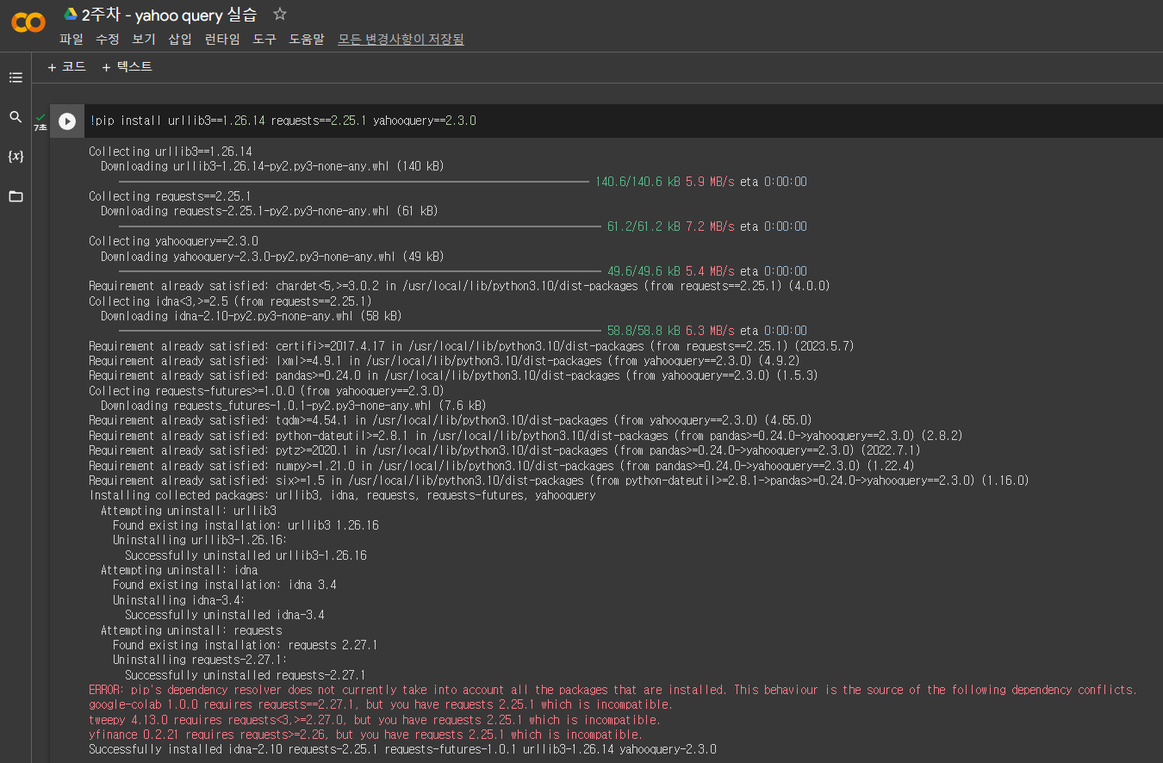Click the final 'Successfully installed idna-2.10' line
Image resolution: width=1163 pixels, height=763 pixels.
pos(402,749)
